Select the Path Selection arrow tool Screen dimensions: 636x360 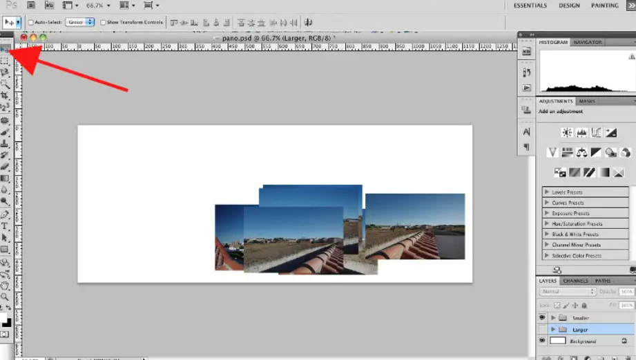coord(4,238)
